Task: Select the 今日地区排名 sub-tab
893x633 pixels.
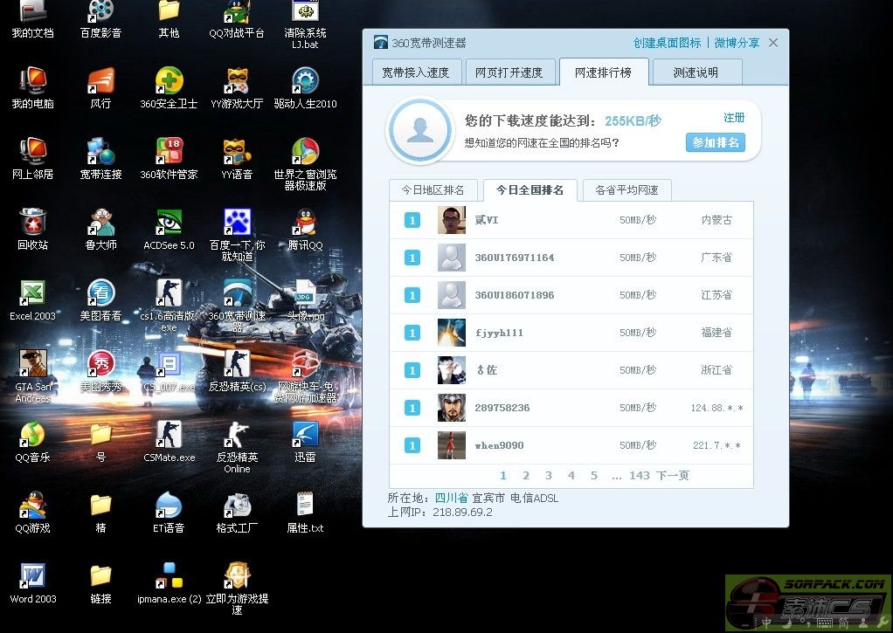Action: pyautogui.click(x=433, y=189)
